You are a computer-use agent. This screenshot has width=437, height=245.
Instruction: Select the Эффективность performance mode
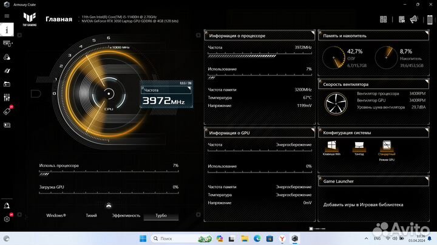pyautogui.click(x=126, y=215)
